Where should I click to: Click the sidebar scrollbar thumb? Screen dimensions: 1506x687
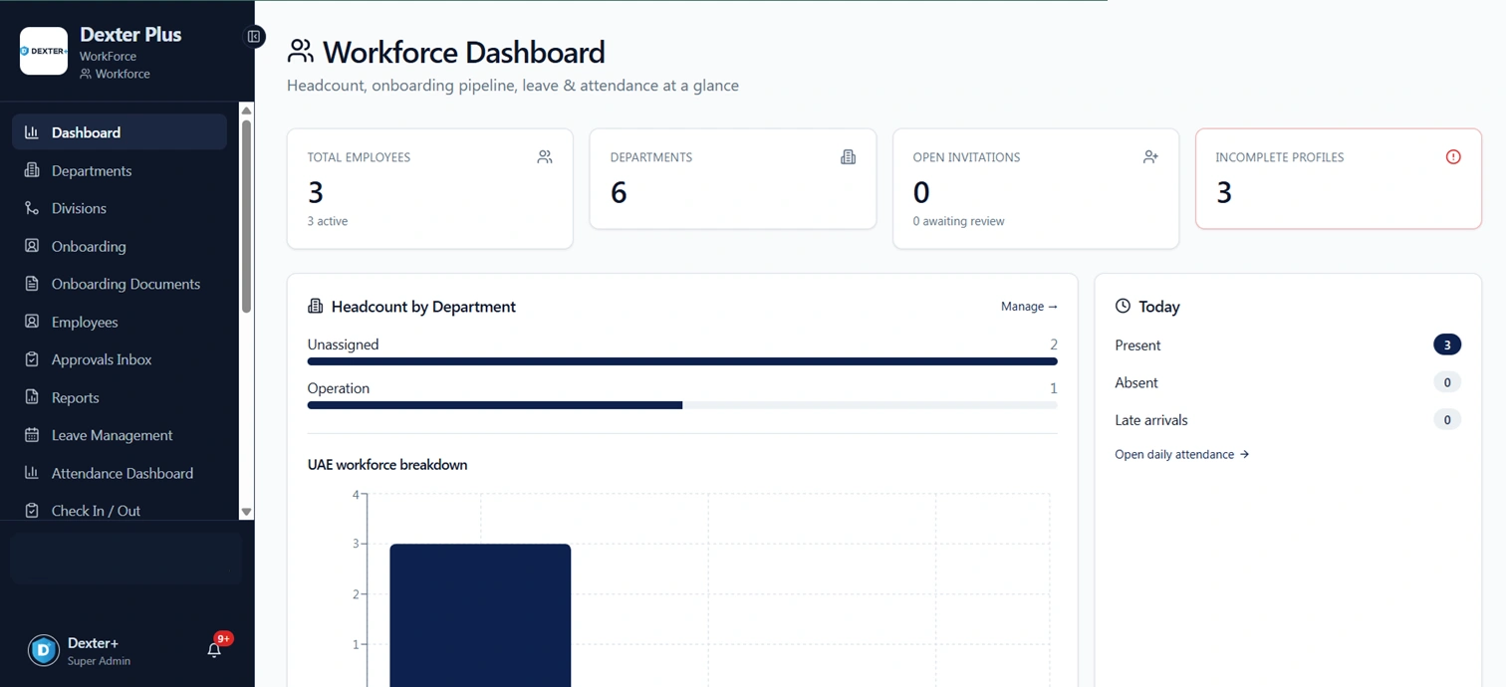point(246,217)
